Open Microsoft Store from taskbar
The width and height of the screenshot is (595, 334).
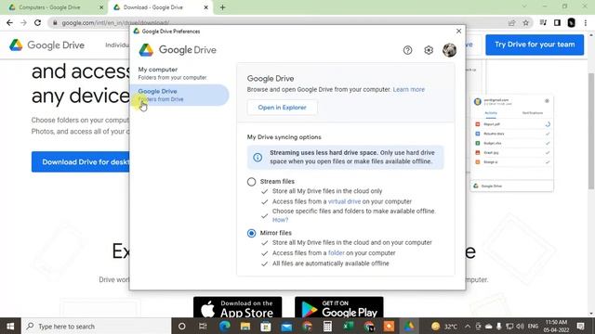point(266,326)
